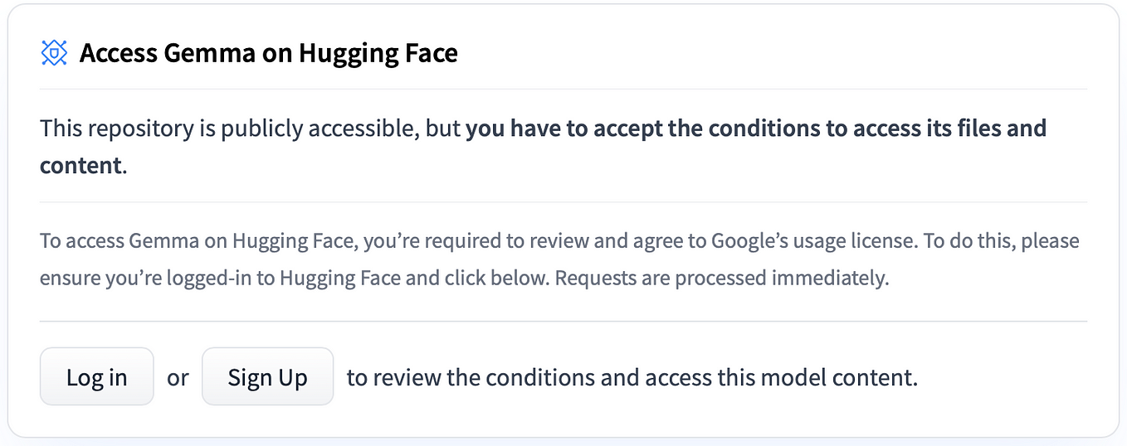This screenshot has height=446, width=1127.
Task: Click the Log in button
Action: pos(97,376)
